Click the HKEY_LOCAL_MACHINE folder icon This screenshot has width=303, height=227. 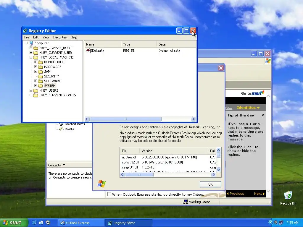36,57
